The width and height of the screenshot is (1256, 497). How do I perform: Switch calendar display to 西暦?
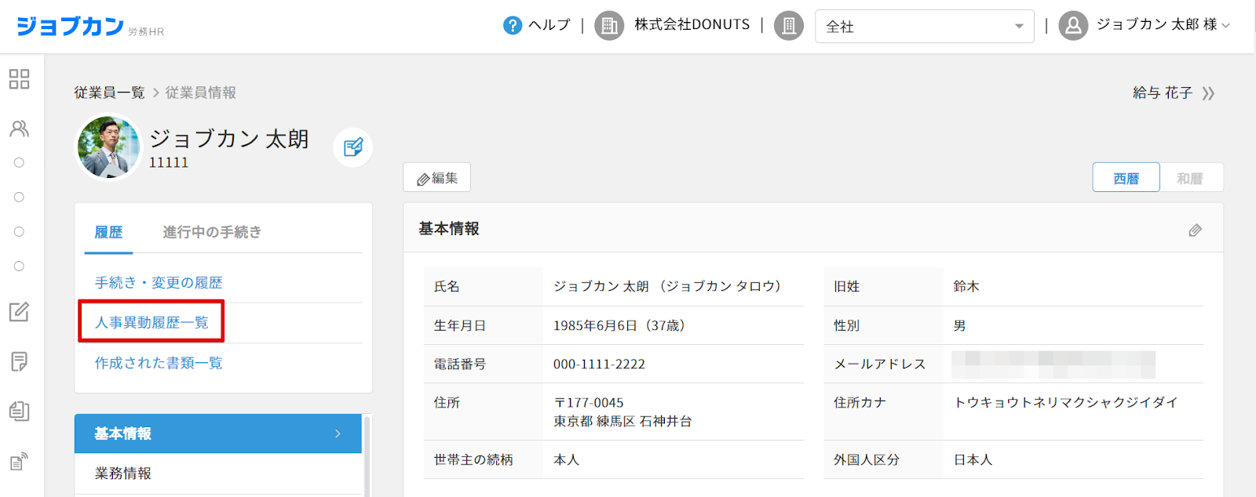(1126, 178)
